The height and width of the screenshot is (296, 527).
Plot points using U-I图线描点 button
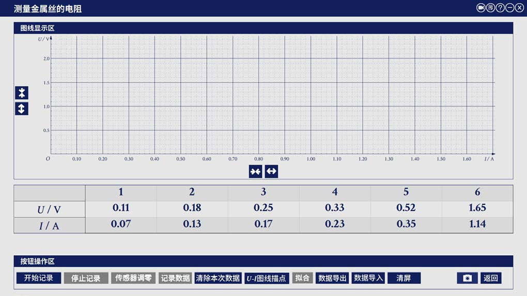267,278
